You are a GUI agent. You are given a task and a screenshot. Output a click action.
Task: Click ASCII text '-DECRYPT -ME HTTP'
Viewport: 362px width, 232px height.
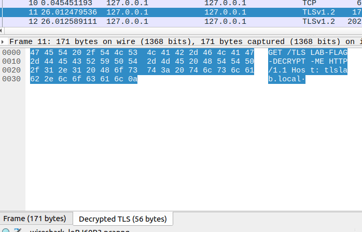pos(308,61)
